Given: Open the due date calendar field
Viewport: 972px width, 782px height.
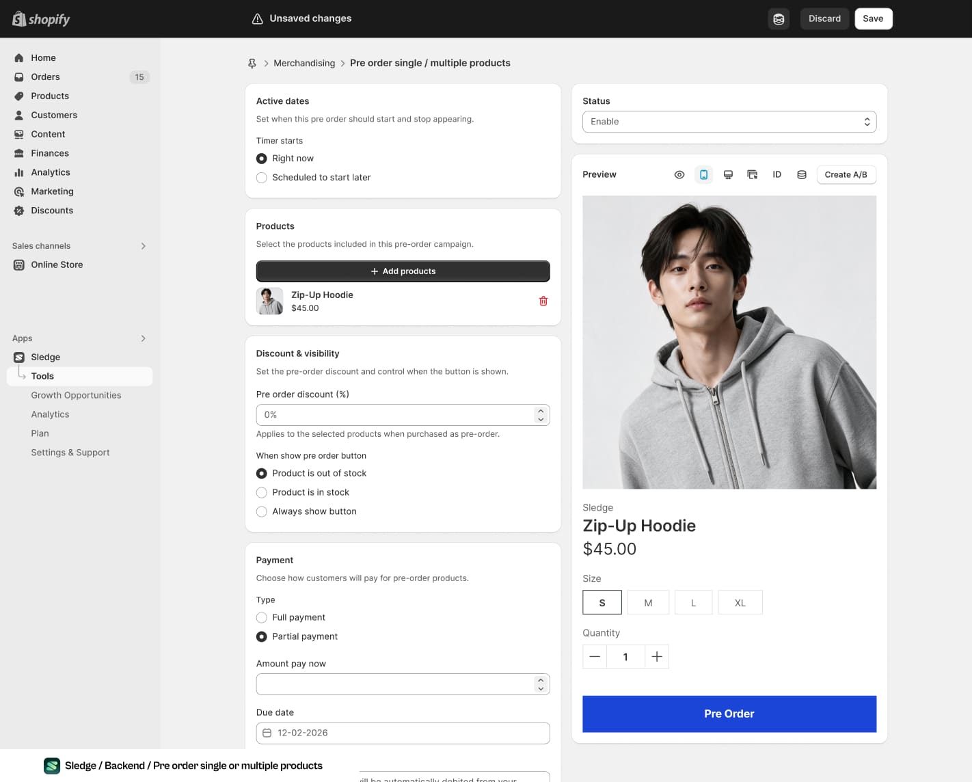Looking at the screenshot, I should point(403,733).
